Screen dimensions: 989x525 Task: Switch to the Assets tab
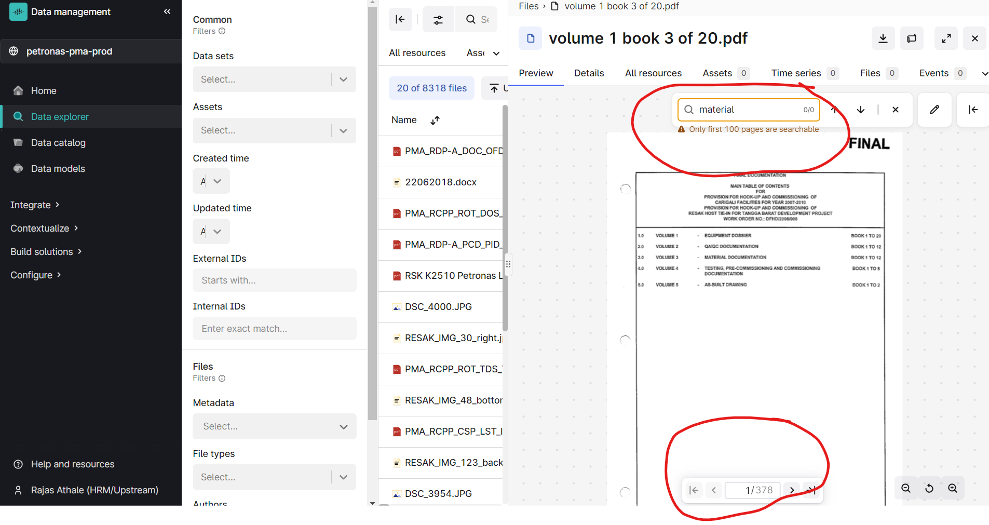click(726, 73)
